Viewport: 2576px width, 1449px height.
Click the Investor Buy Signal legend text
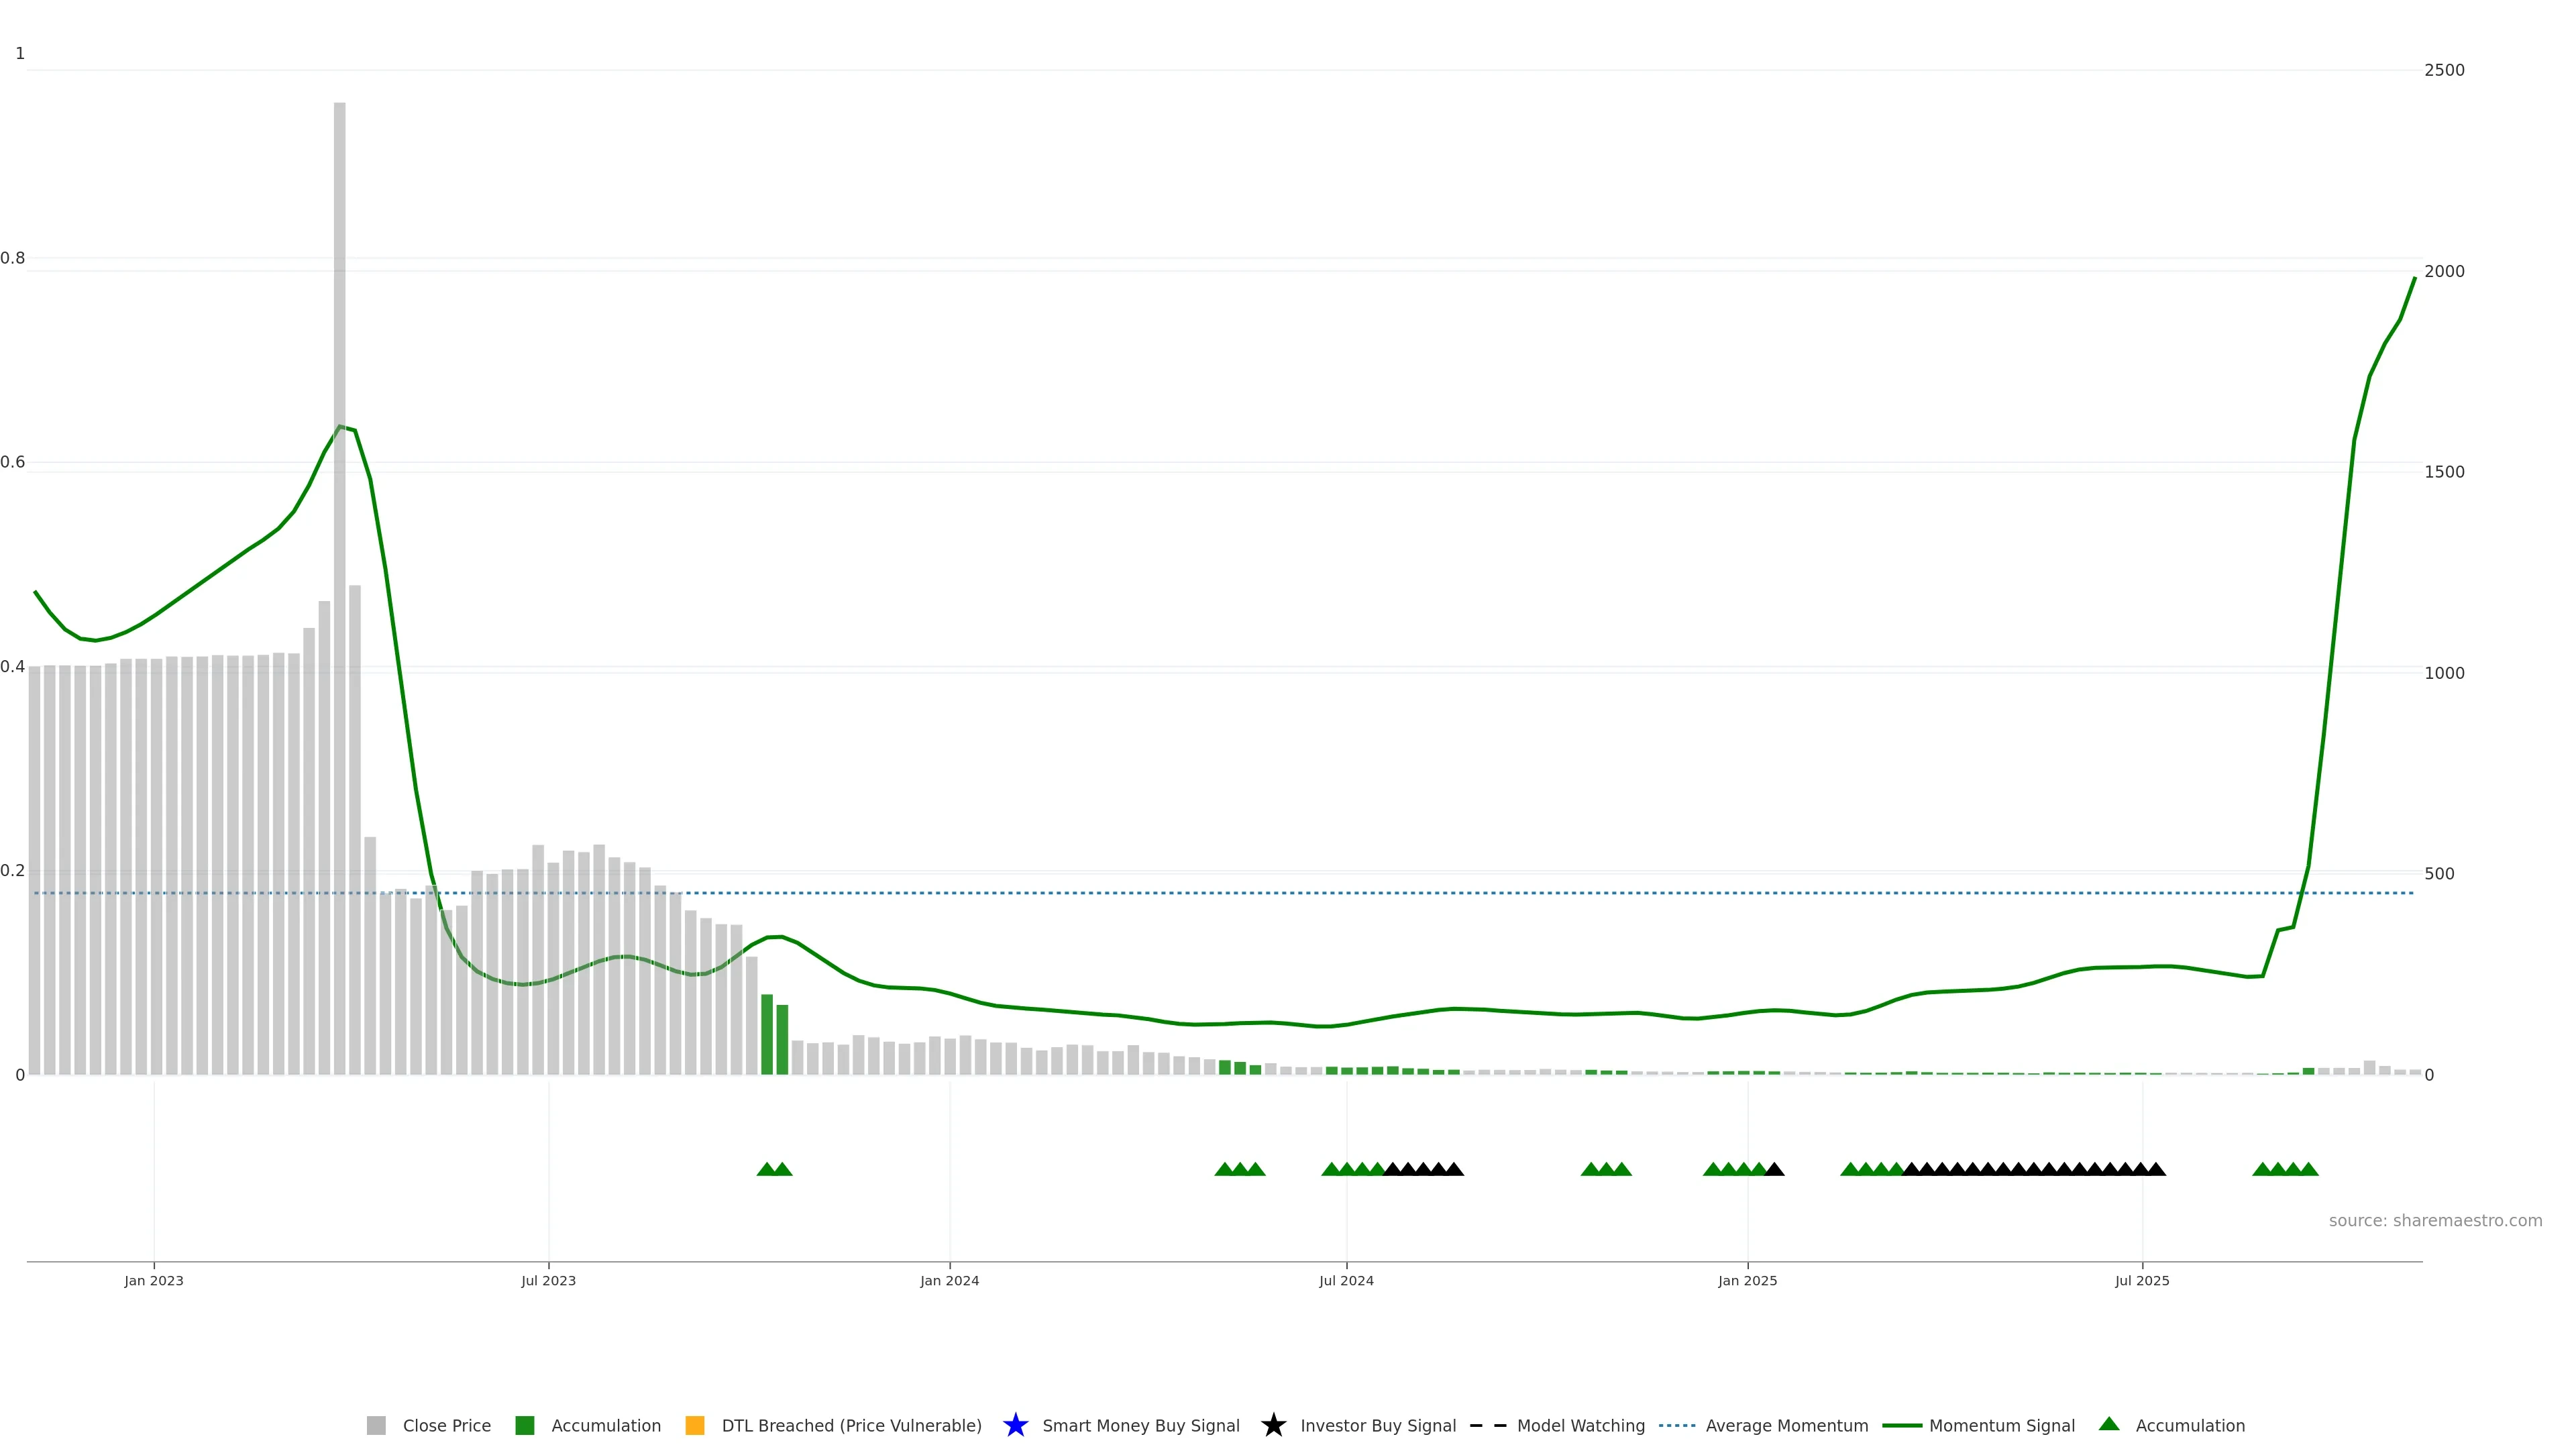tap(1377, 1426)
